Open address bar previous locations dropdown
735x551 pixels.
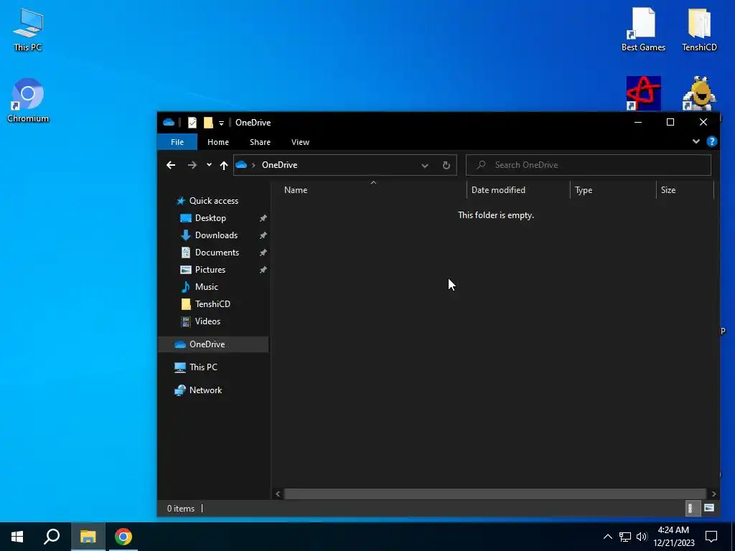(424, 166)
